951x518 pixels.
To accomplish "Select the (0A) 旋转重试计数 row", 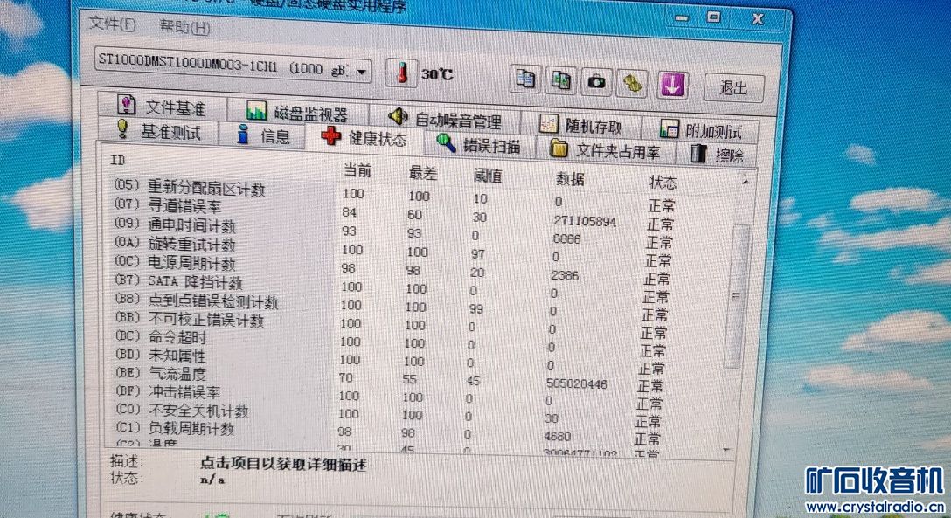I will [x=394, y=250].
